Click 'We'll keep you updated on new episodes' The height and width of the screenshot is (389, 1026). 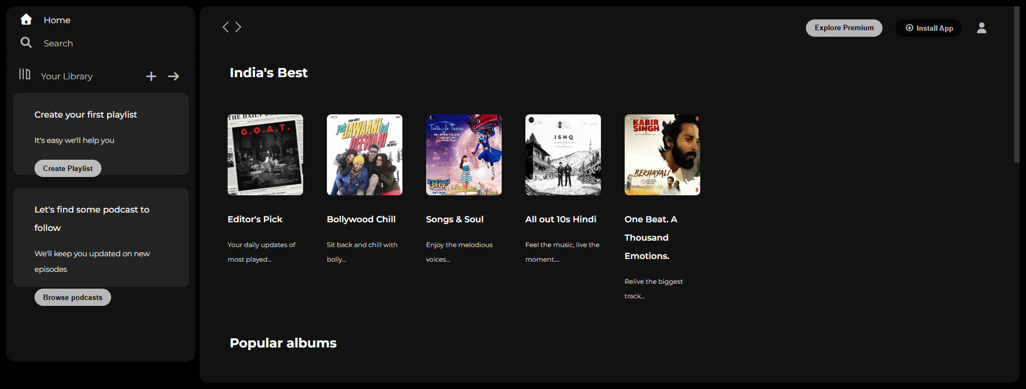point(92,261)
